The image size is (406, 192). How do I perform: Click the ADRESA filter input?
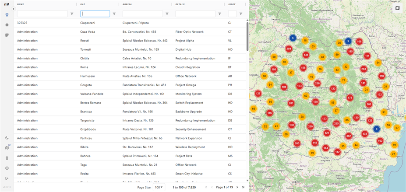[x=143, y=14]
